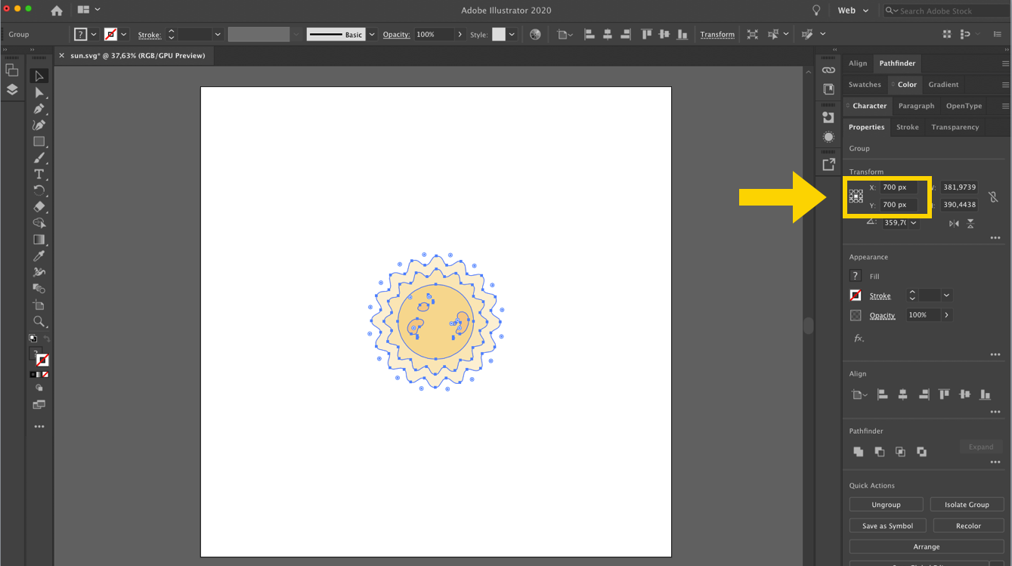
Task: Choose the Eyedropper tool
Action: [39, 256]
